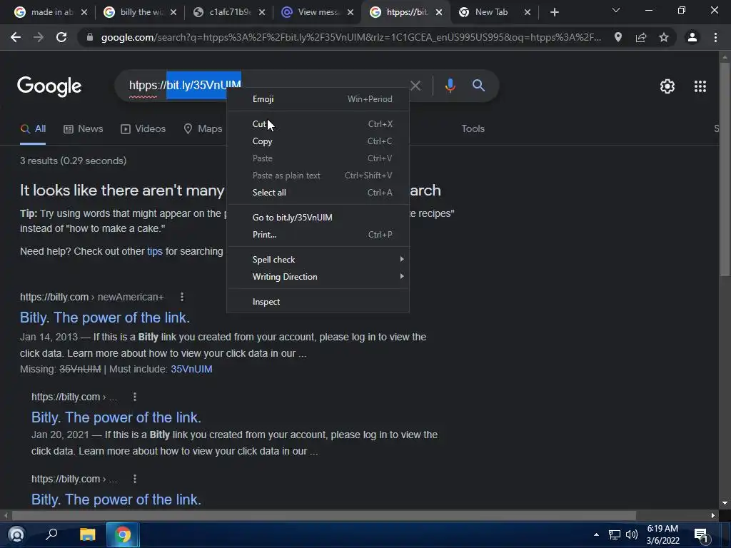Click the Windows Start button in taskbar
The width and height of the screenshot is (731, 548).
pyautogui.click(x=17, y=534)
